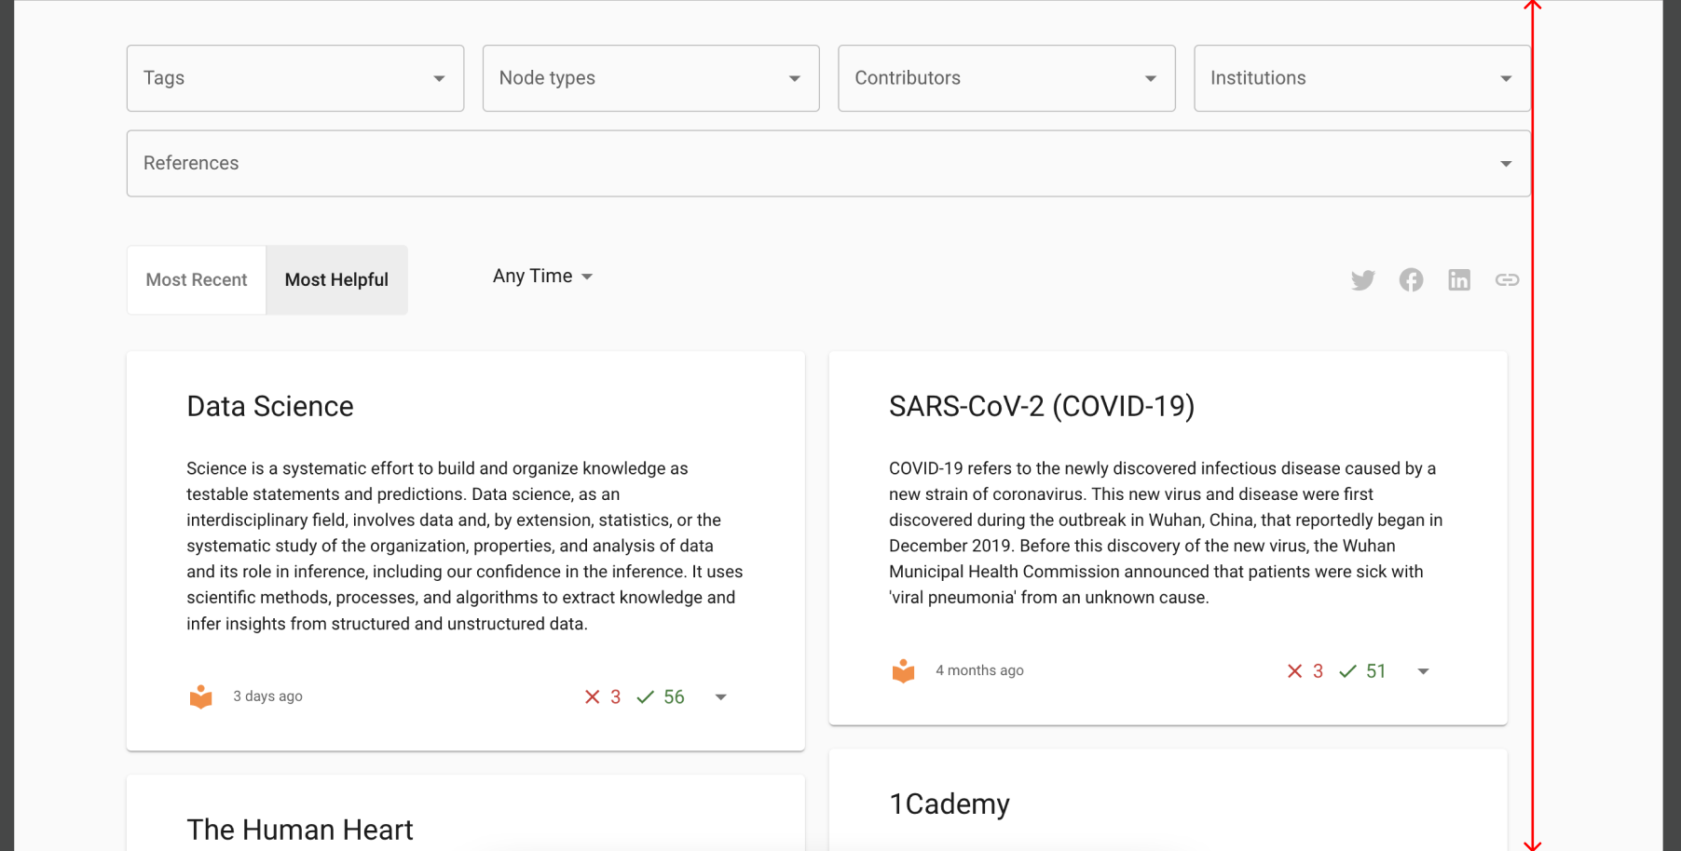Click the 56 helpful count on Data Science
Image resolution: width=1681 pixels, height=851 pixels.
(x=674, y=696)
